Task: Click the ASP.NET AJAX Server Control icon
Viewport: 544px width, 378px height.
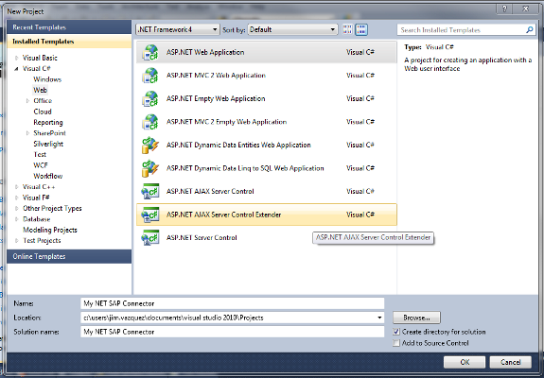Action: [150, 192]
